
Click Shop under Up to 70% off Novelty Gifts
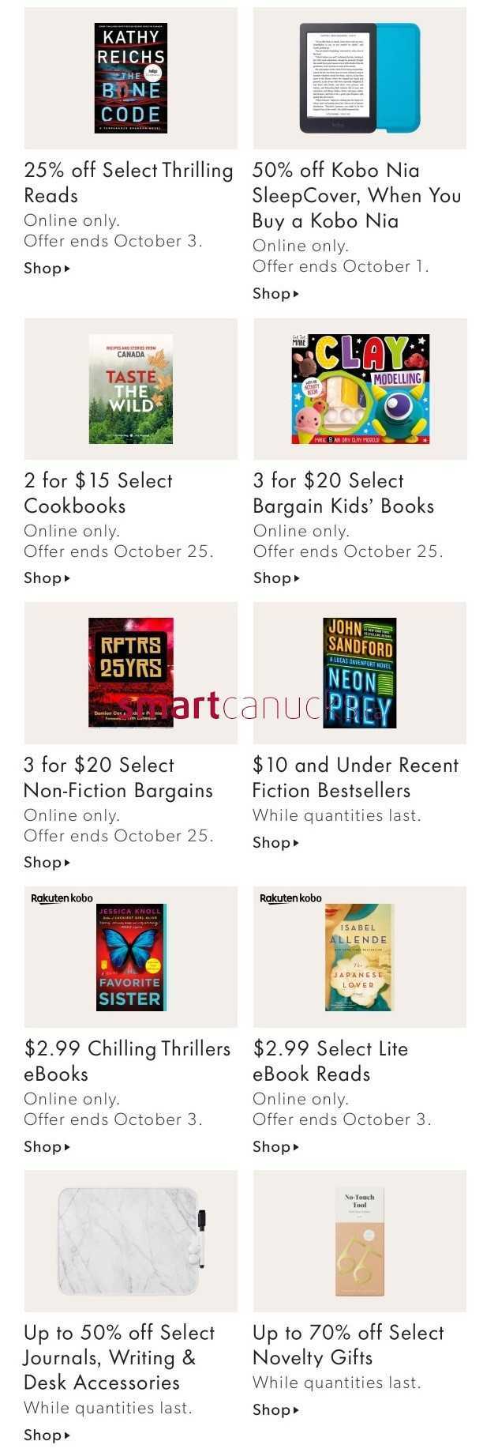point(276,1410)
